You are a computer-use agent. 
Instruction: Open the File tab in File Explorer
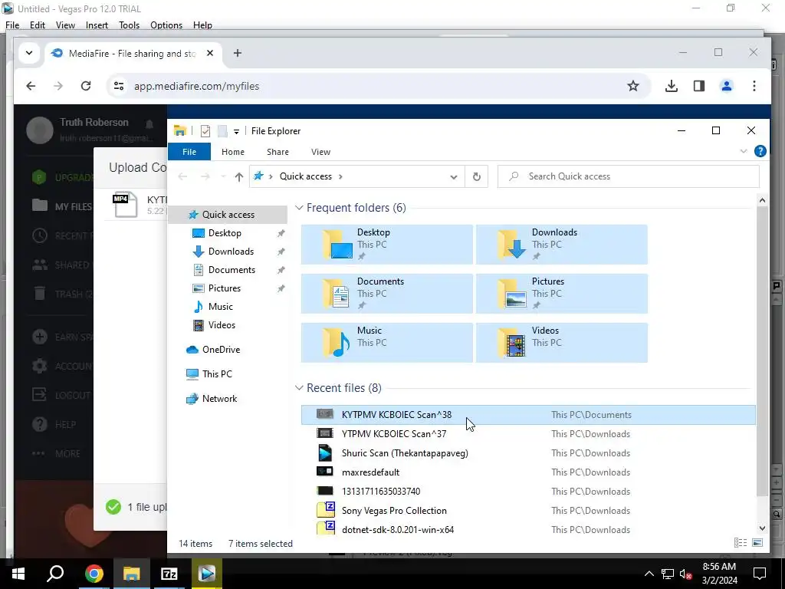click(x=189, y=152)
